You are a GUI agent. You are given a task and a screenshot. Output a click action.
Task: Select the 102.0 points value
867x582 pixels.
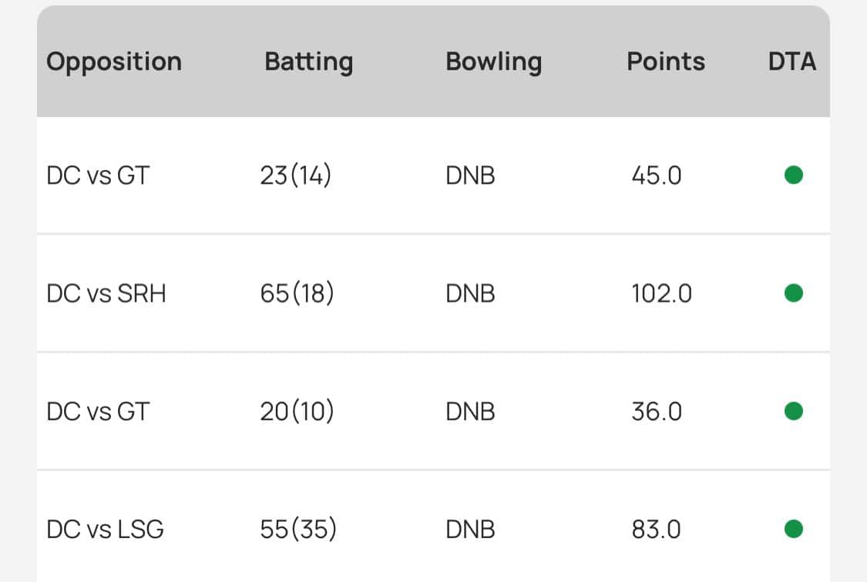(661, 294)
